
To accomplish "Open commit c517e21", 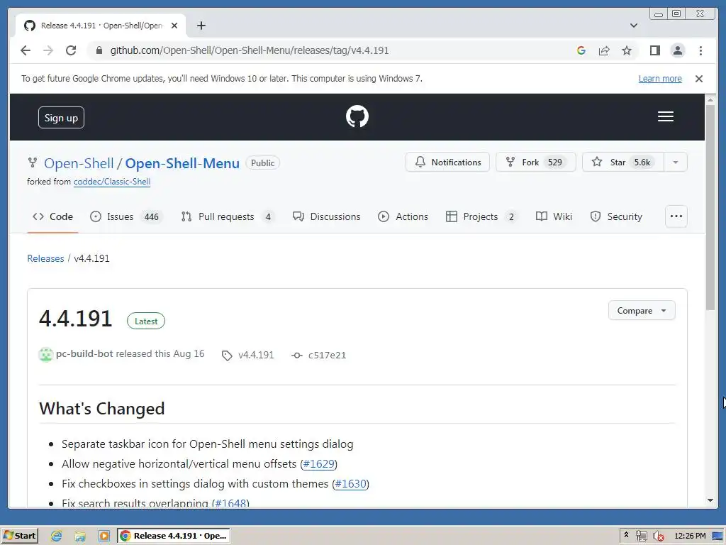I will coord(327,355).
